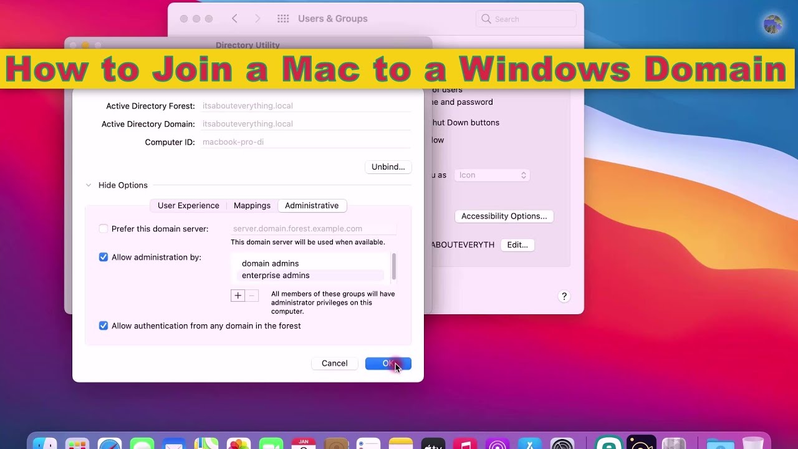
Task: Click the Computer ID field macbook-pro-di
Action: [x=305, y=142]
